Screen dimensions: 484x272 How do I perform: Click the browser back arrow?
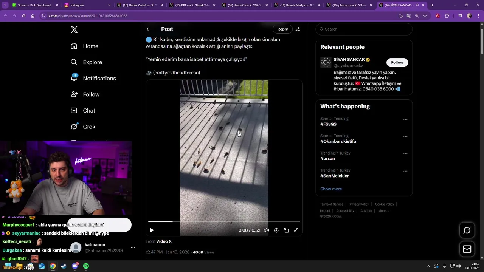pos(5,16)
